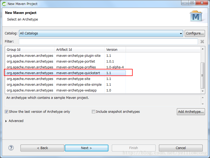Viewport: 210px width, 158px height.
Task: Maximize the New Maven Project window
Action: (x=192, y=3)
